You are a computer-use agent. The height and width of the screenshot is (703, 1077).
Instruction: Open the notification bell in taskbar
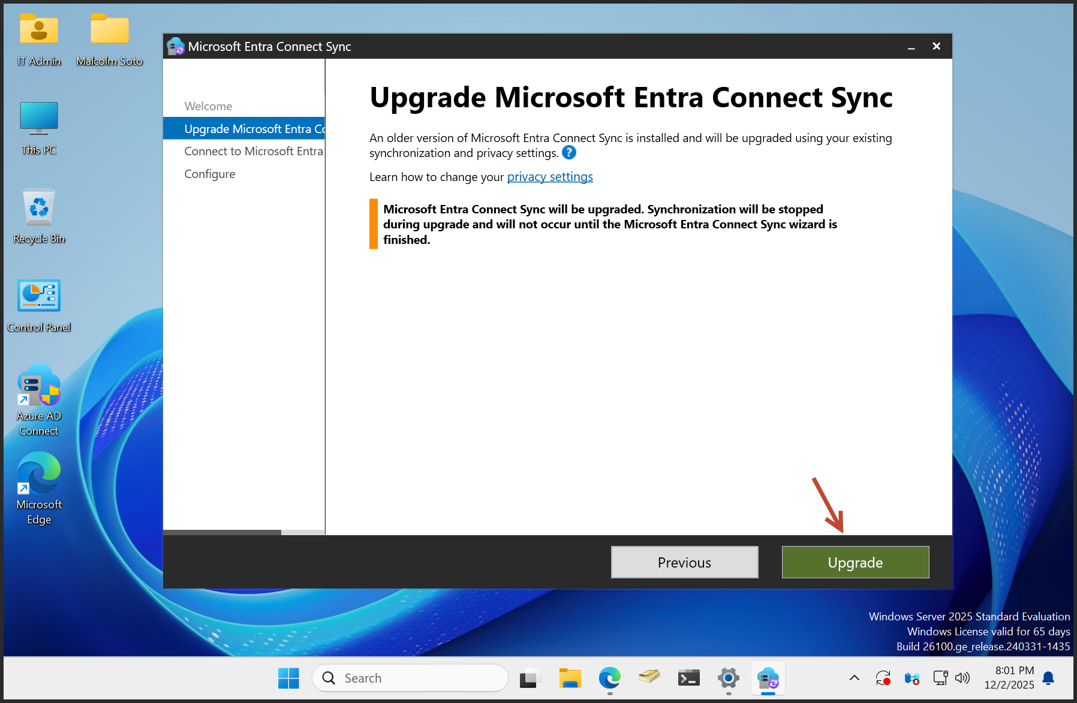1048,678
